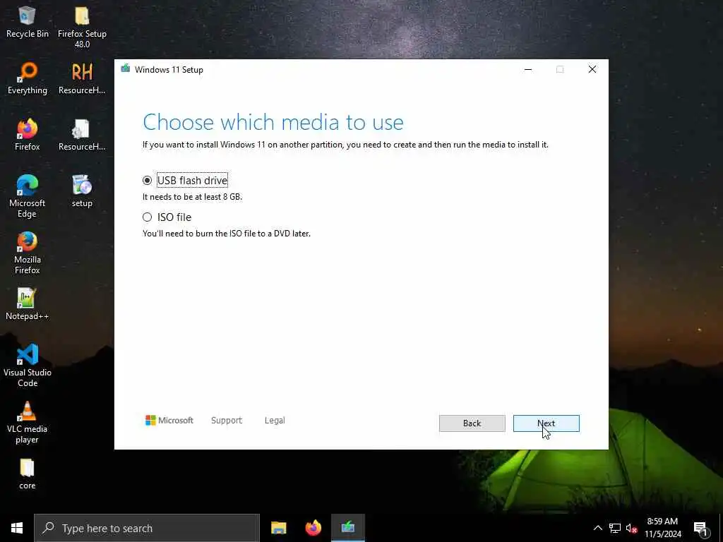Select the Microsoft Edge desktop shortcut
Image resolution: width=723 pixels, height=542 pixels.
(28, 196)
